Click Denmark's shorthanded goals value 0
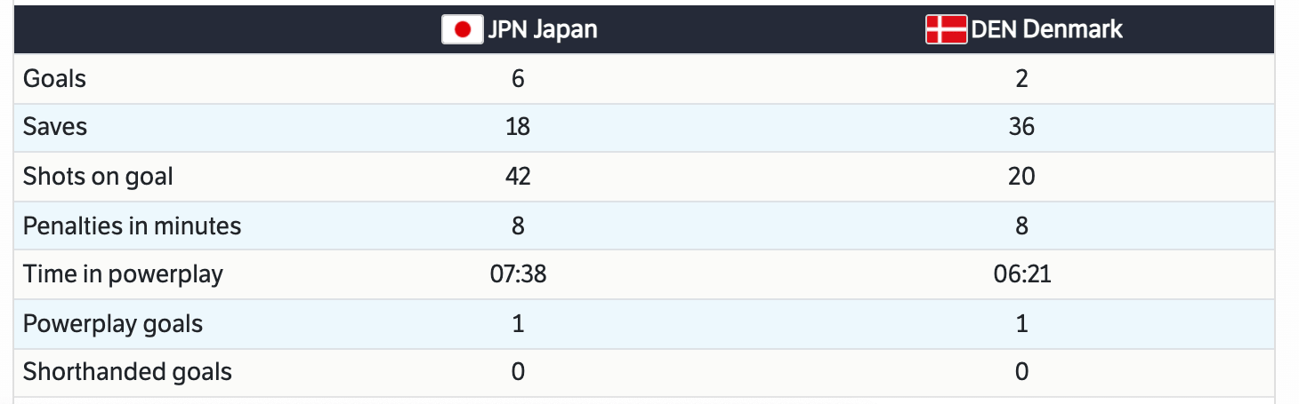The height and width of the screenshot is (404, 1299). pos(1021,371)
